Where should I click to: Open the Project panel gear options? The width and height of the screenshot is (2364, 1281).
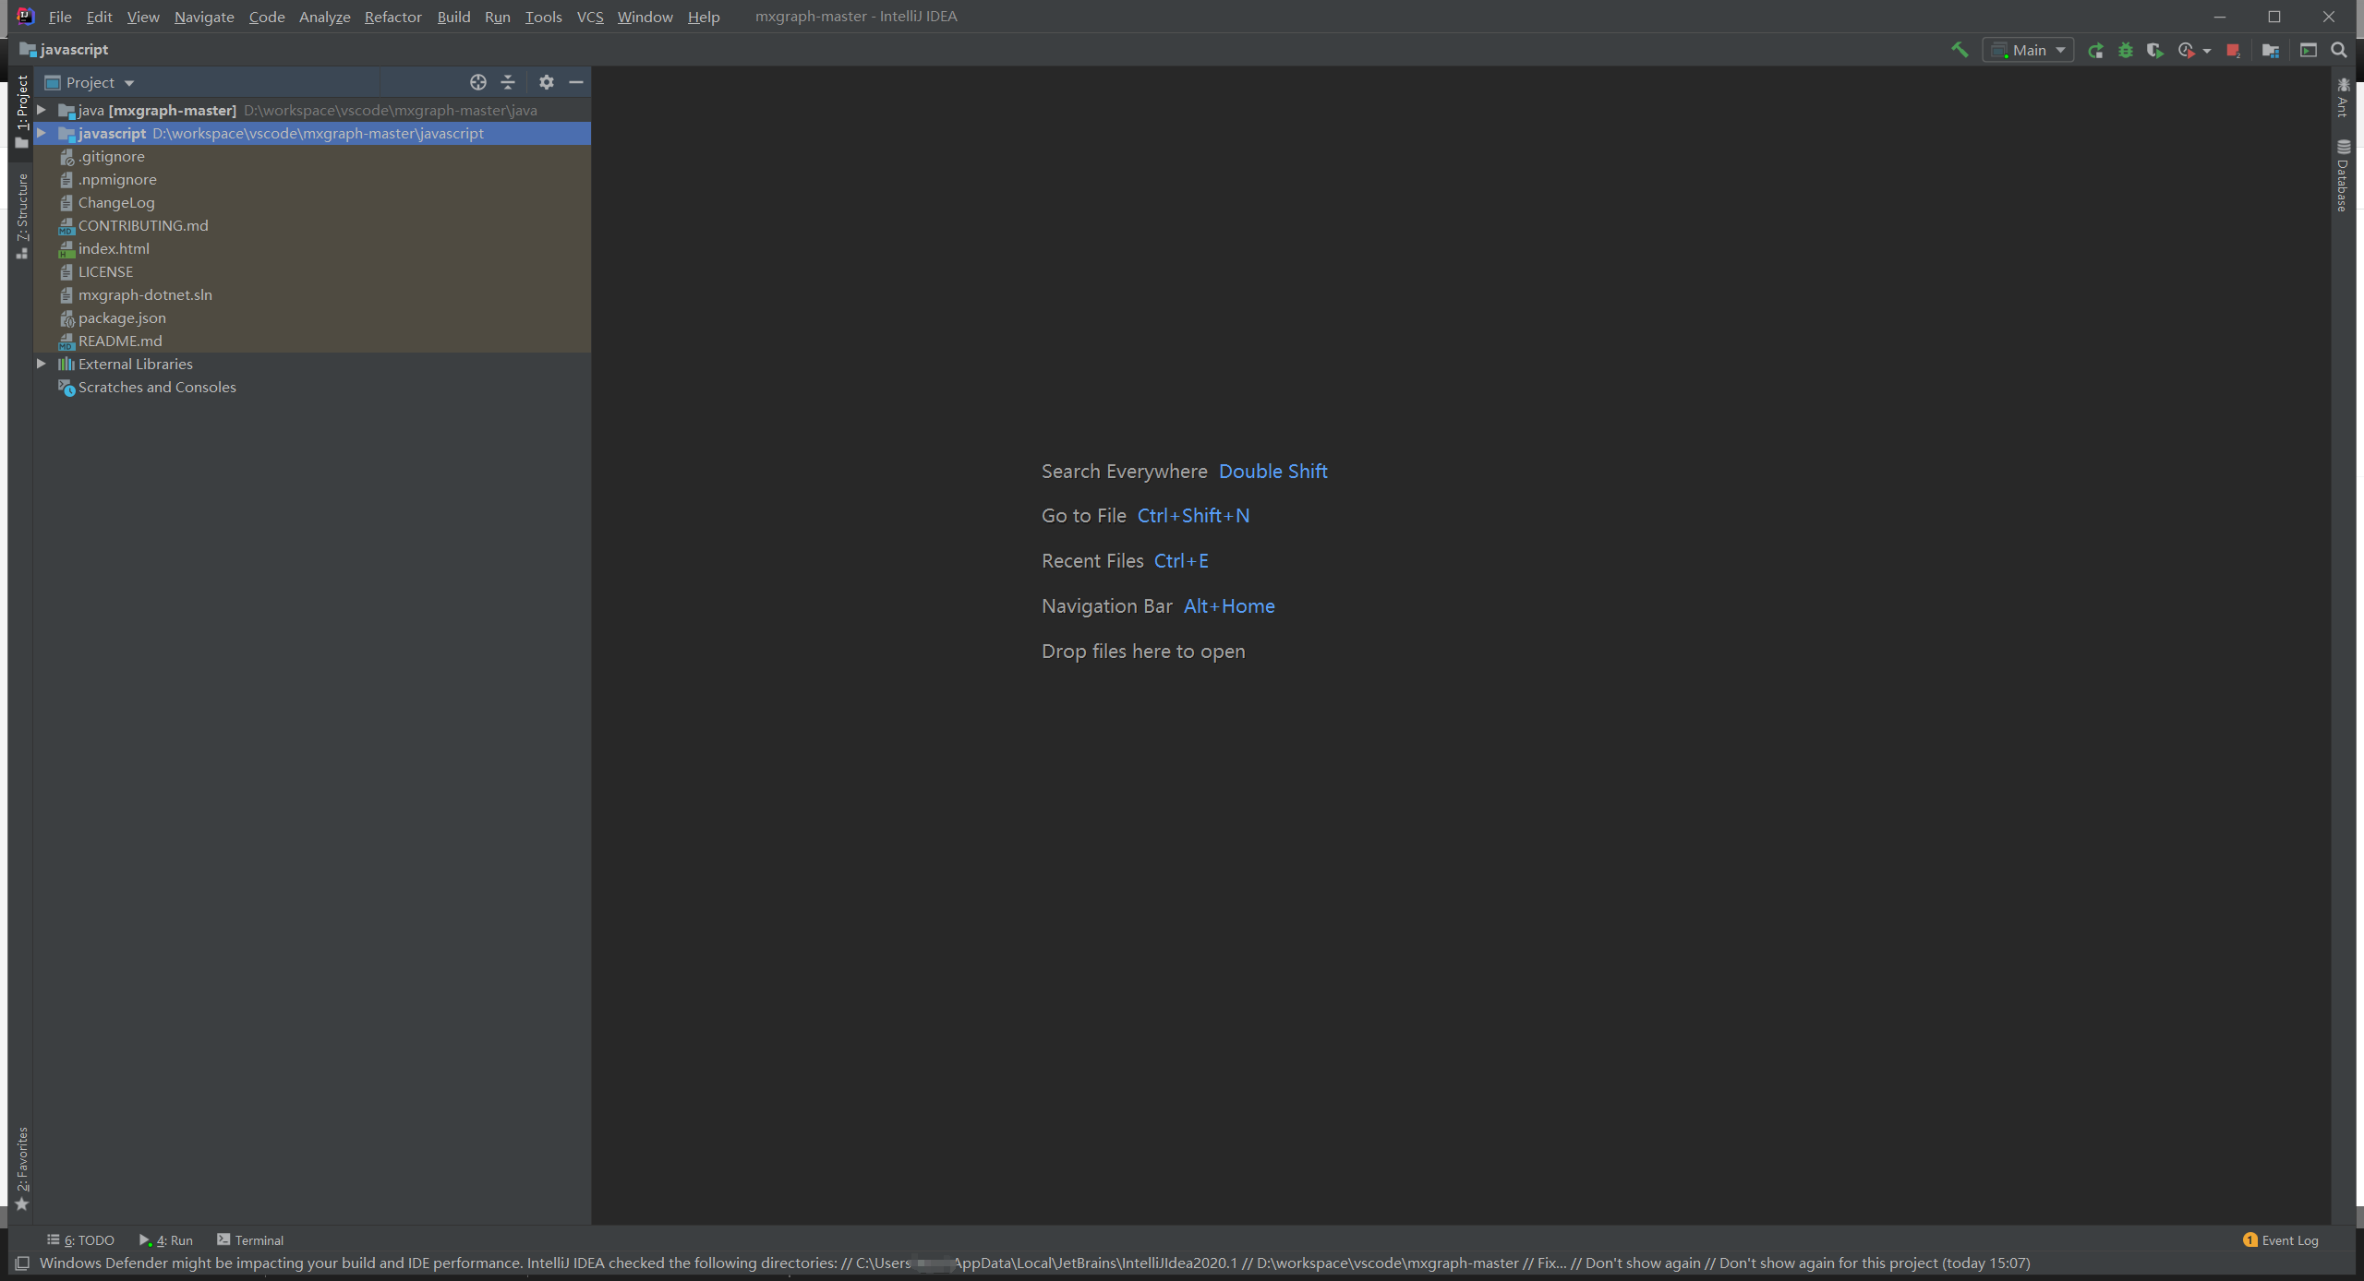(547, 82)
